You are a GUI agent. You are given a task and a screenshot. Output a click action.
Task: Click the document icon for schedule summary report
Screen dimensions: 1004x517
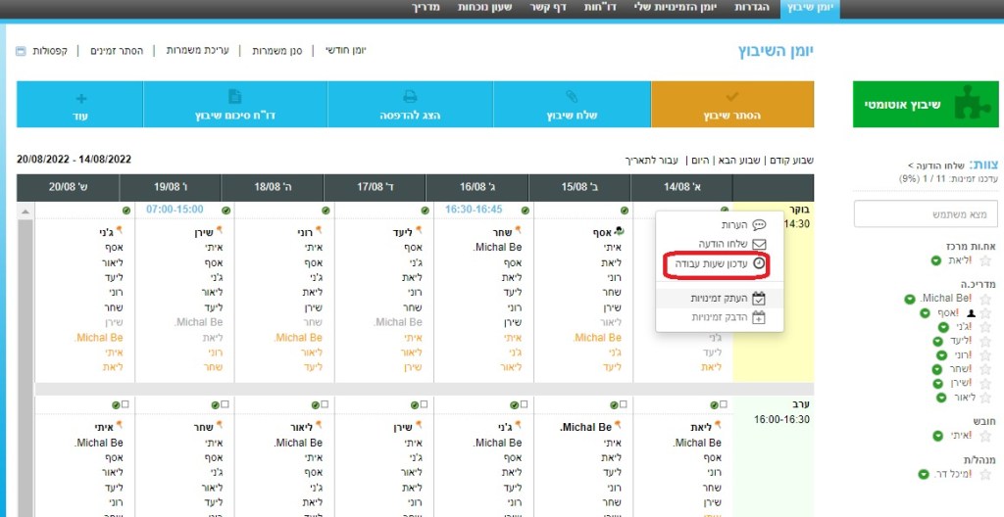click(x=234, y=97)
